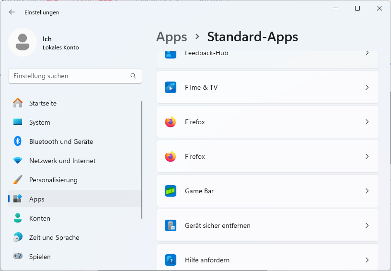Select Konten in the sidebar
This screenshot has height=271, width=391.
tap(39, 218)
